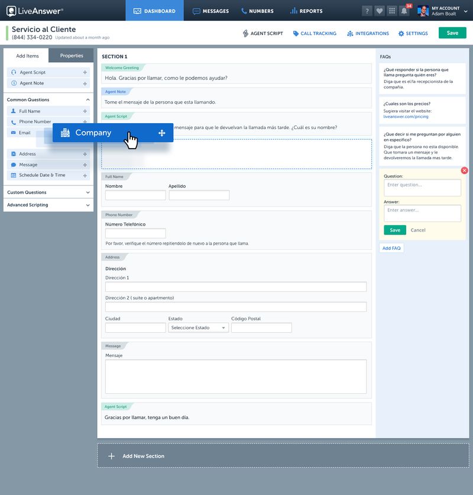Click the Add FAQ button
The image size is (473, 495).
click(391, 248)
